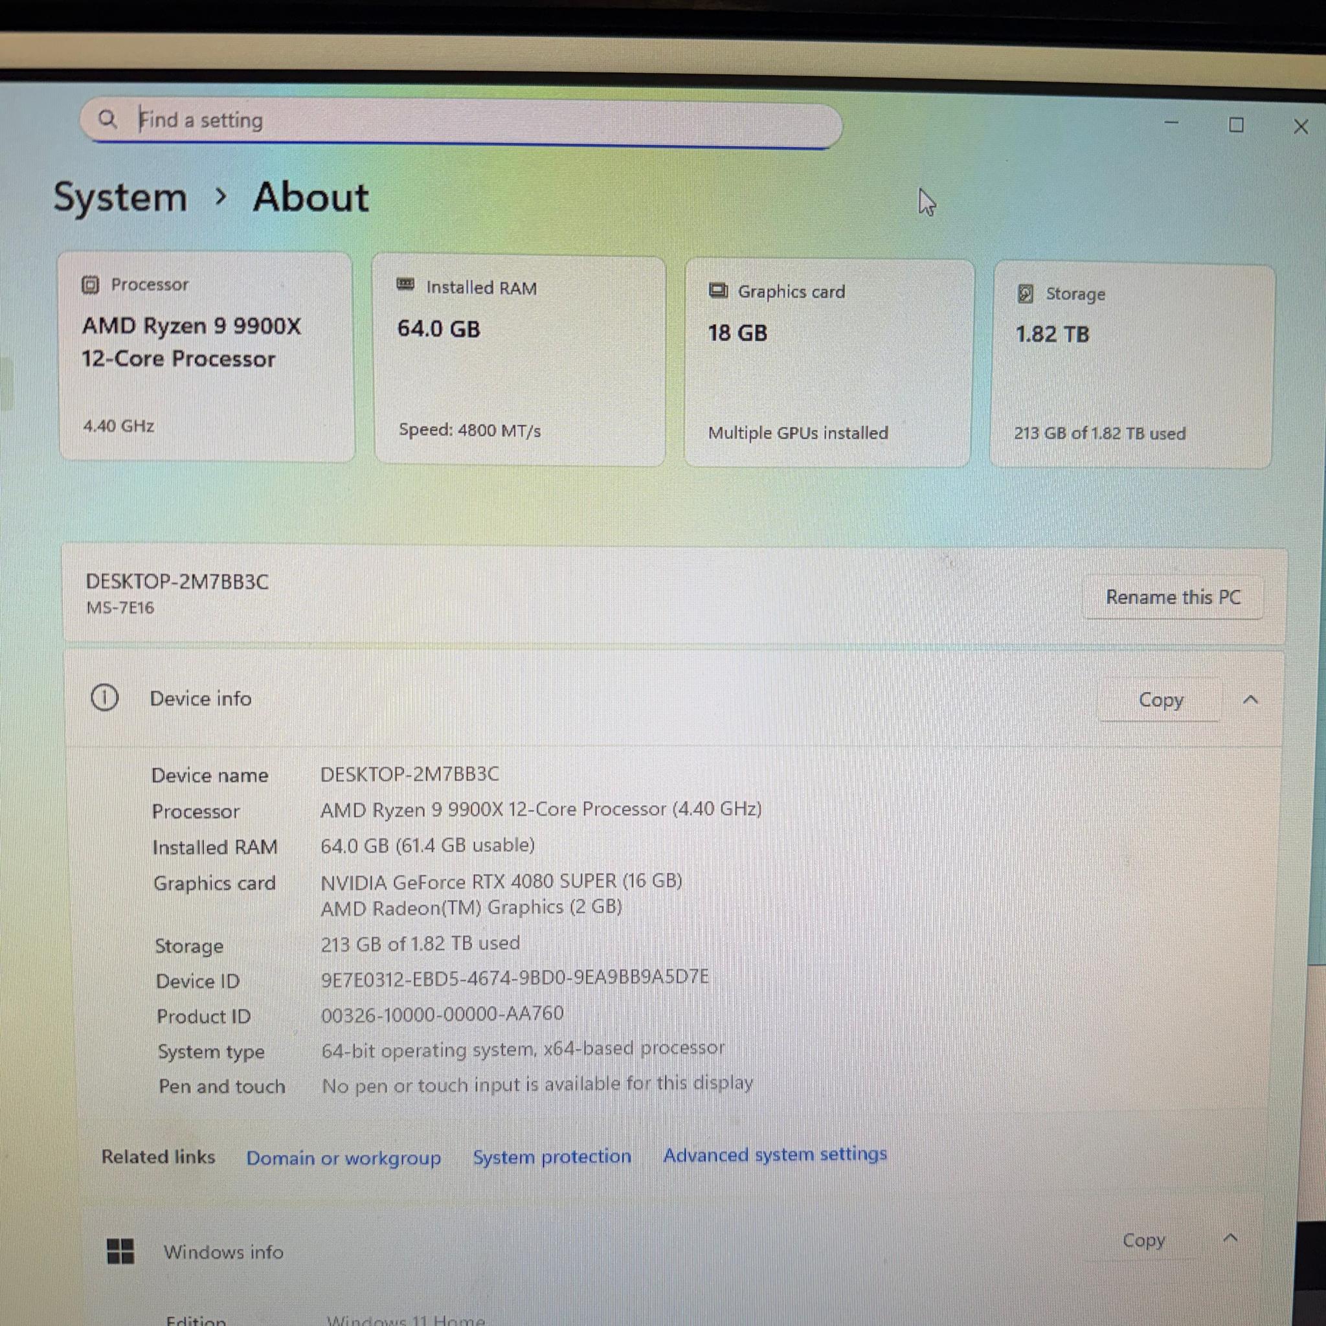
Task: Click the Device ID value 9E7E0312-EBD5-4674-9BD0-9EA9BB9A5D7E
Action: pos(515,977)
